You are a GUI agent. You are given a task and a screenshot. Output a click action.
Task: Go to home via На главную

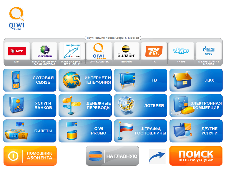pyautogui.click(x=112, y=156)
